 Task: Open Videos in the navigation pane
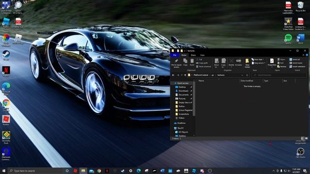(x=182, y=118)
